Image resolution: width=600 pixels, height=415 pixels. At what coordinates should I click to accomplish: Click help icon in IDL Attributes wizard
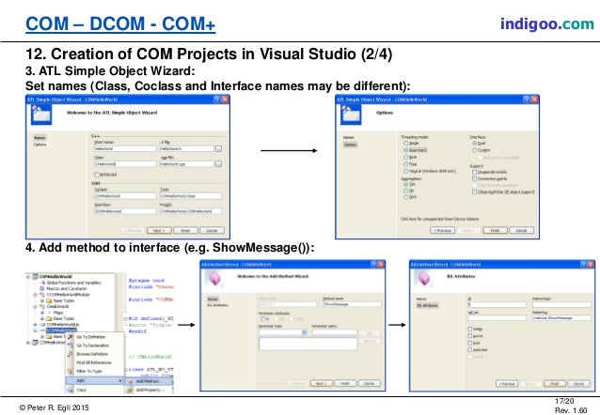pyautogui.click(x=584, y=264)
